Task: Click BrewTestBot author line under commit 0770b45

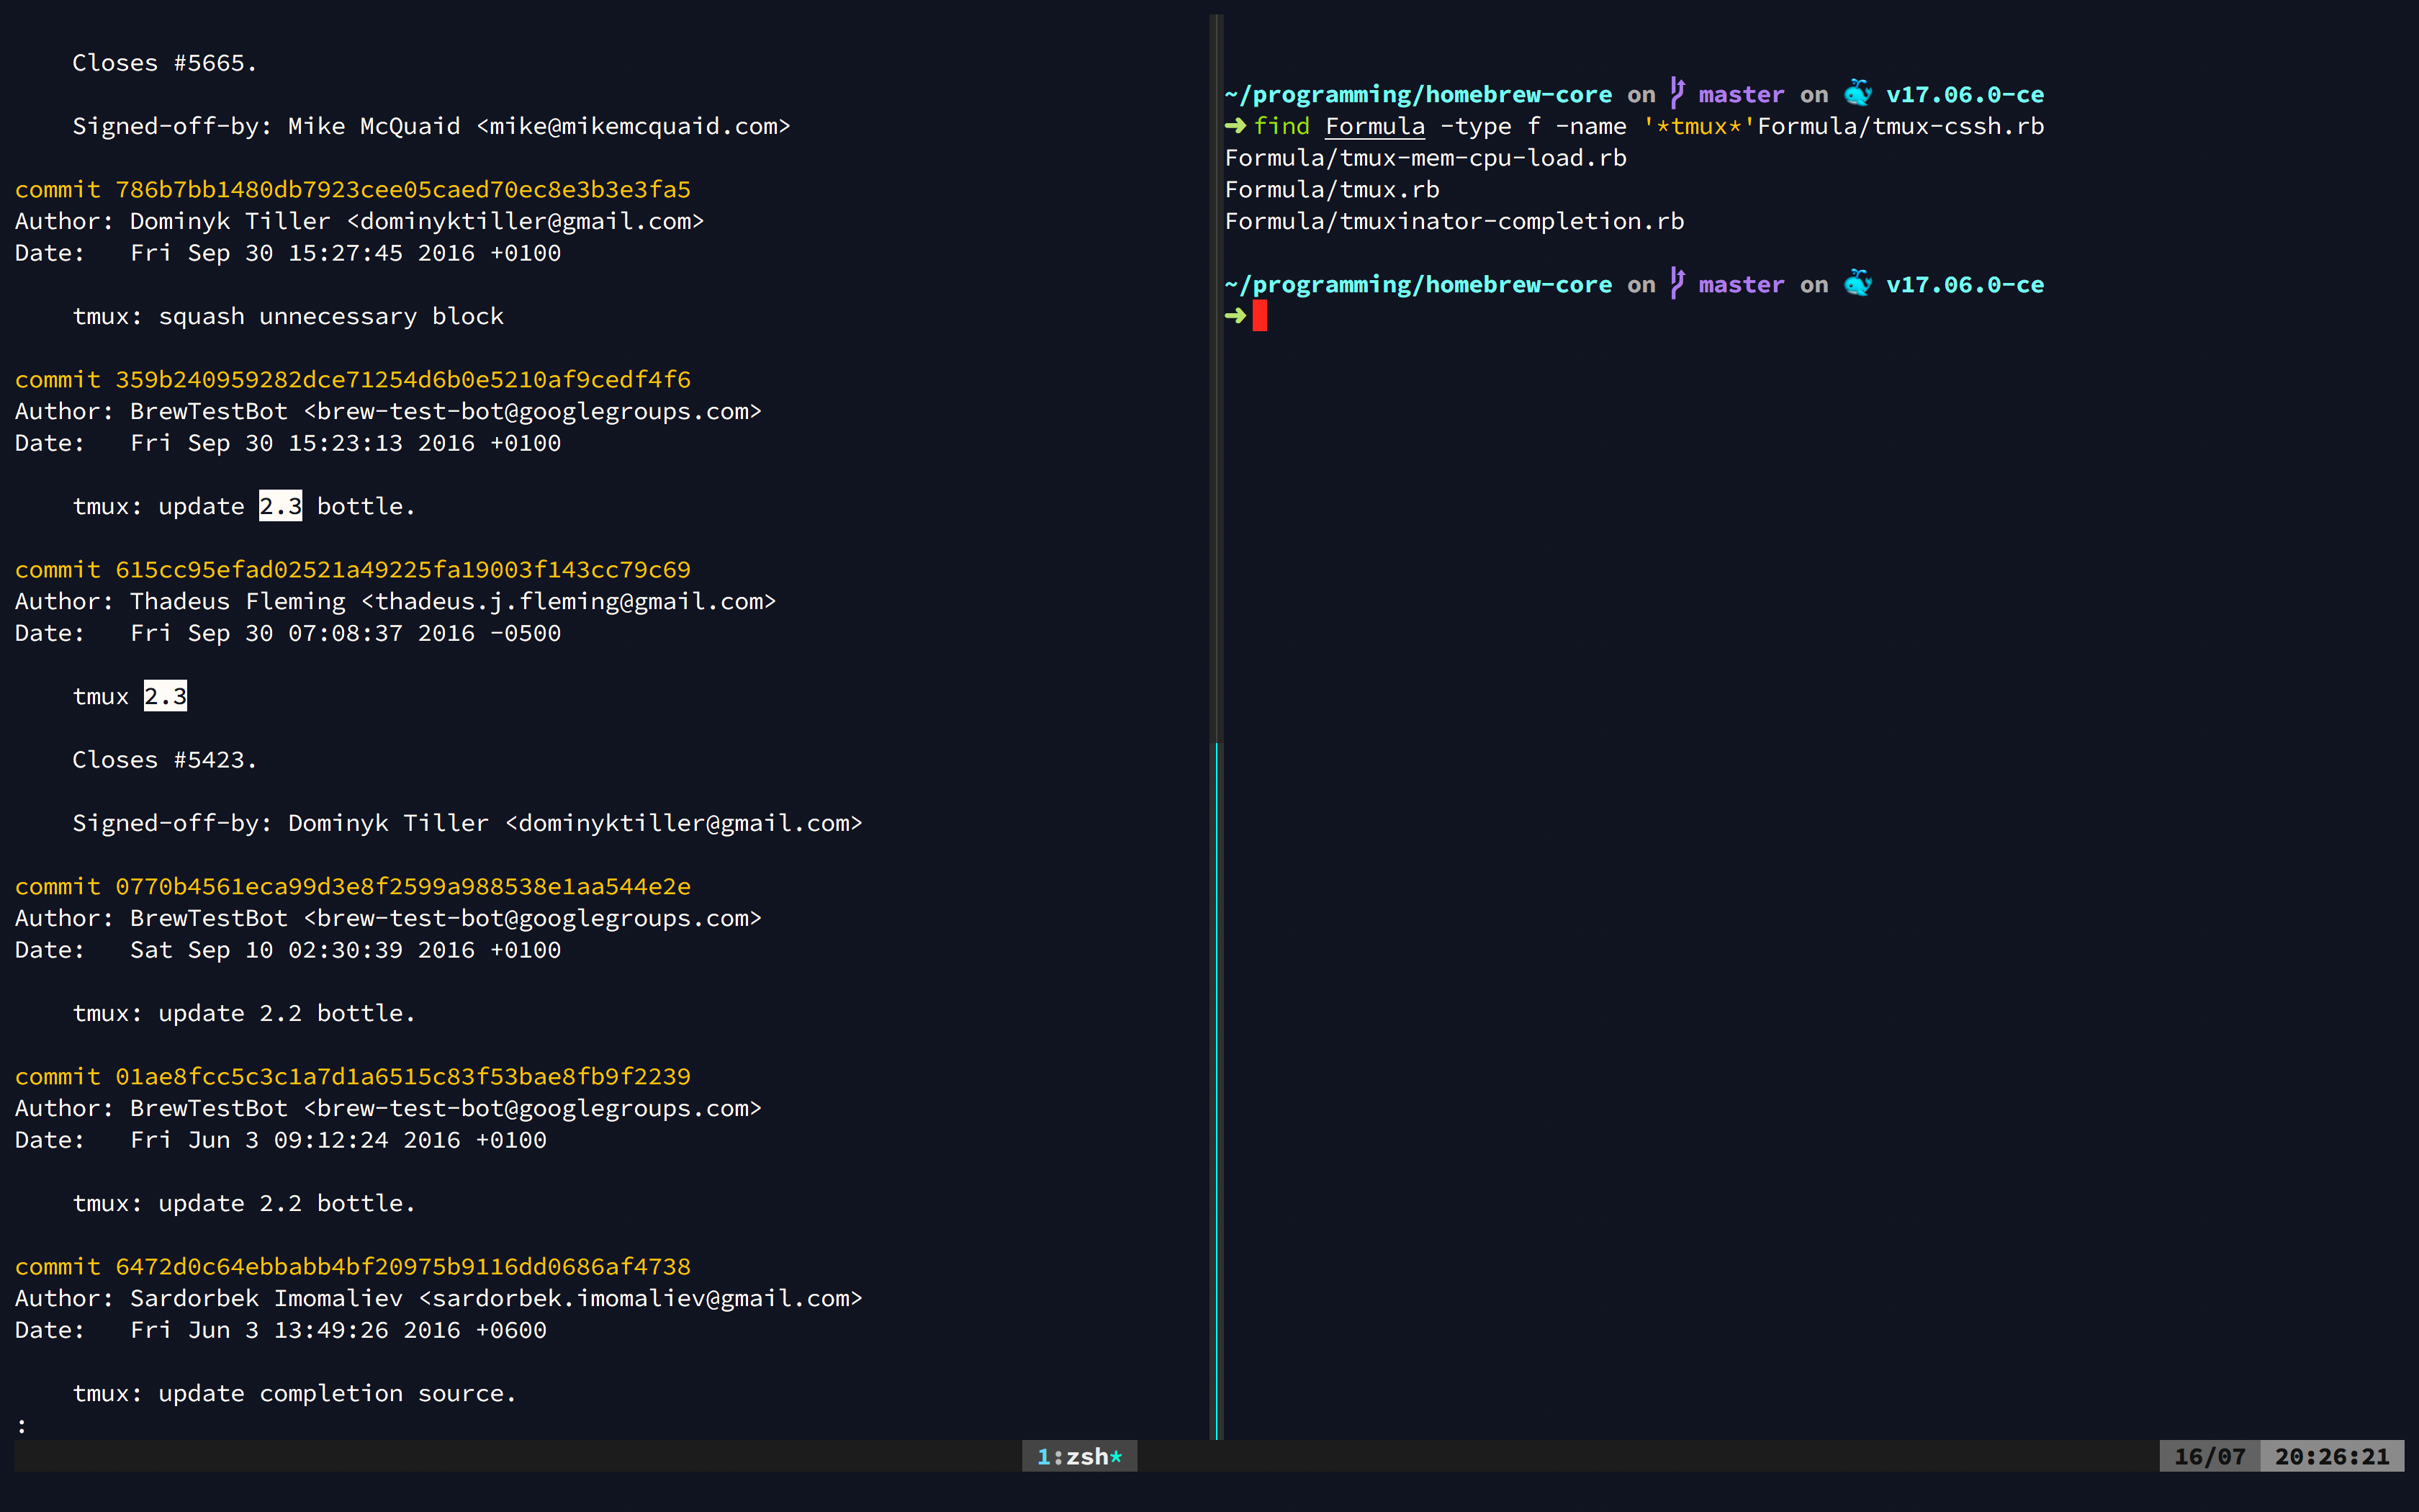Action: [x=388, y=918]
